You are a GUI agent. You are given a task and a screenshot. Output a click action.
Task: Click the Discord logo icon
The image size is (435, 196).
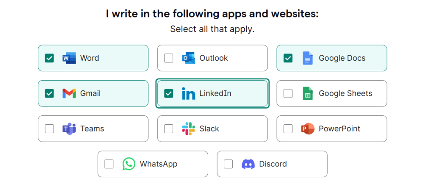pyautogui.click(x=248, y=164)
